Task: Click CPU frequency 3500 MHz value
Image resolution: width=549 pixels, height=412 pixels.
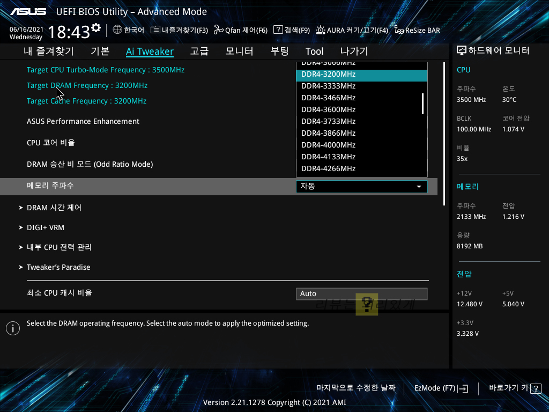Action: 471,100
